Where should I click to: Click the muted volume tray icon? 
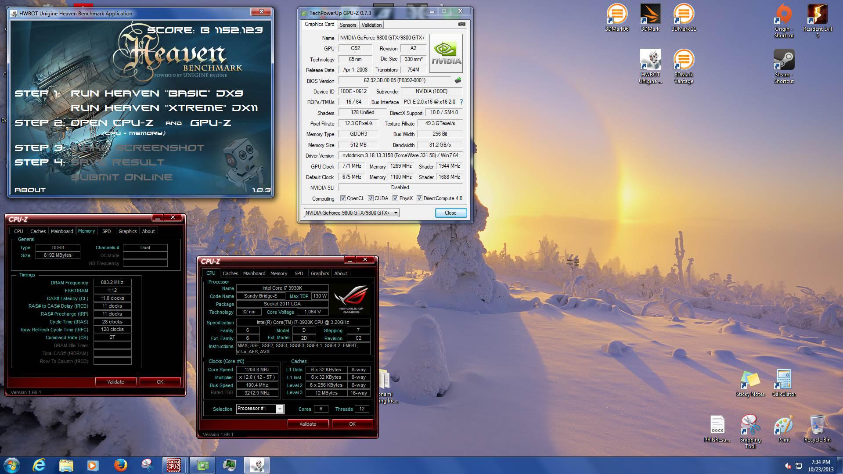[788, 466]
